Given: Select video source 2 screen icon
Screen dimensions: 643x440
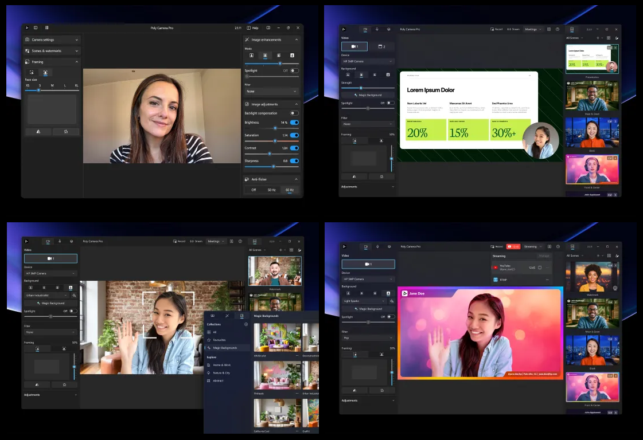Looking at the screenshot, I should (381, 46).
